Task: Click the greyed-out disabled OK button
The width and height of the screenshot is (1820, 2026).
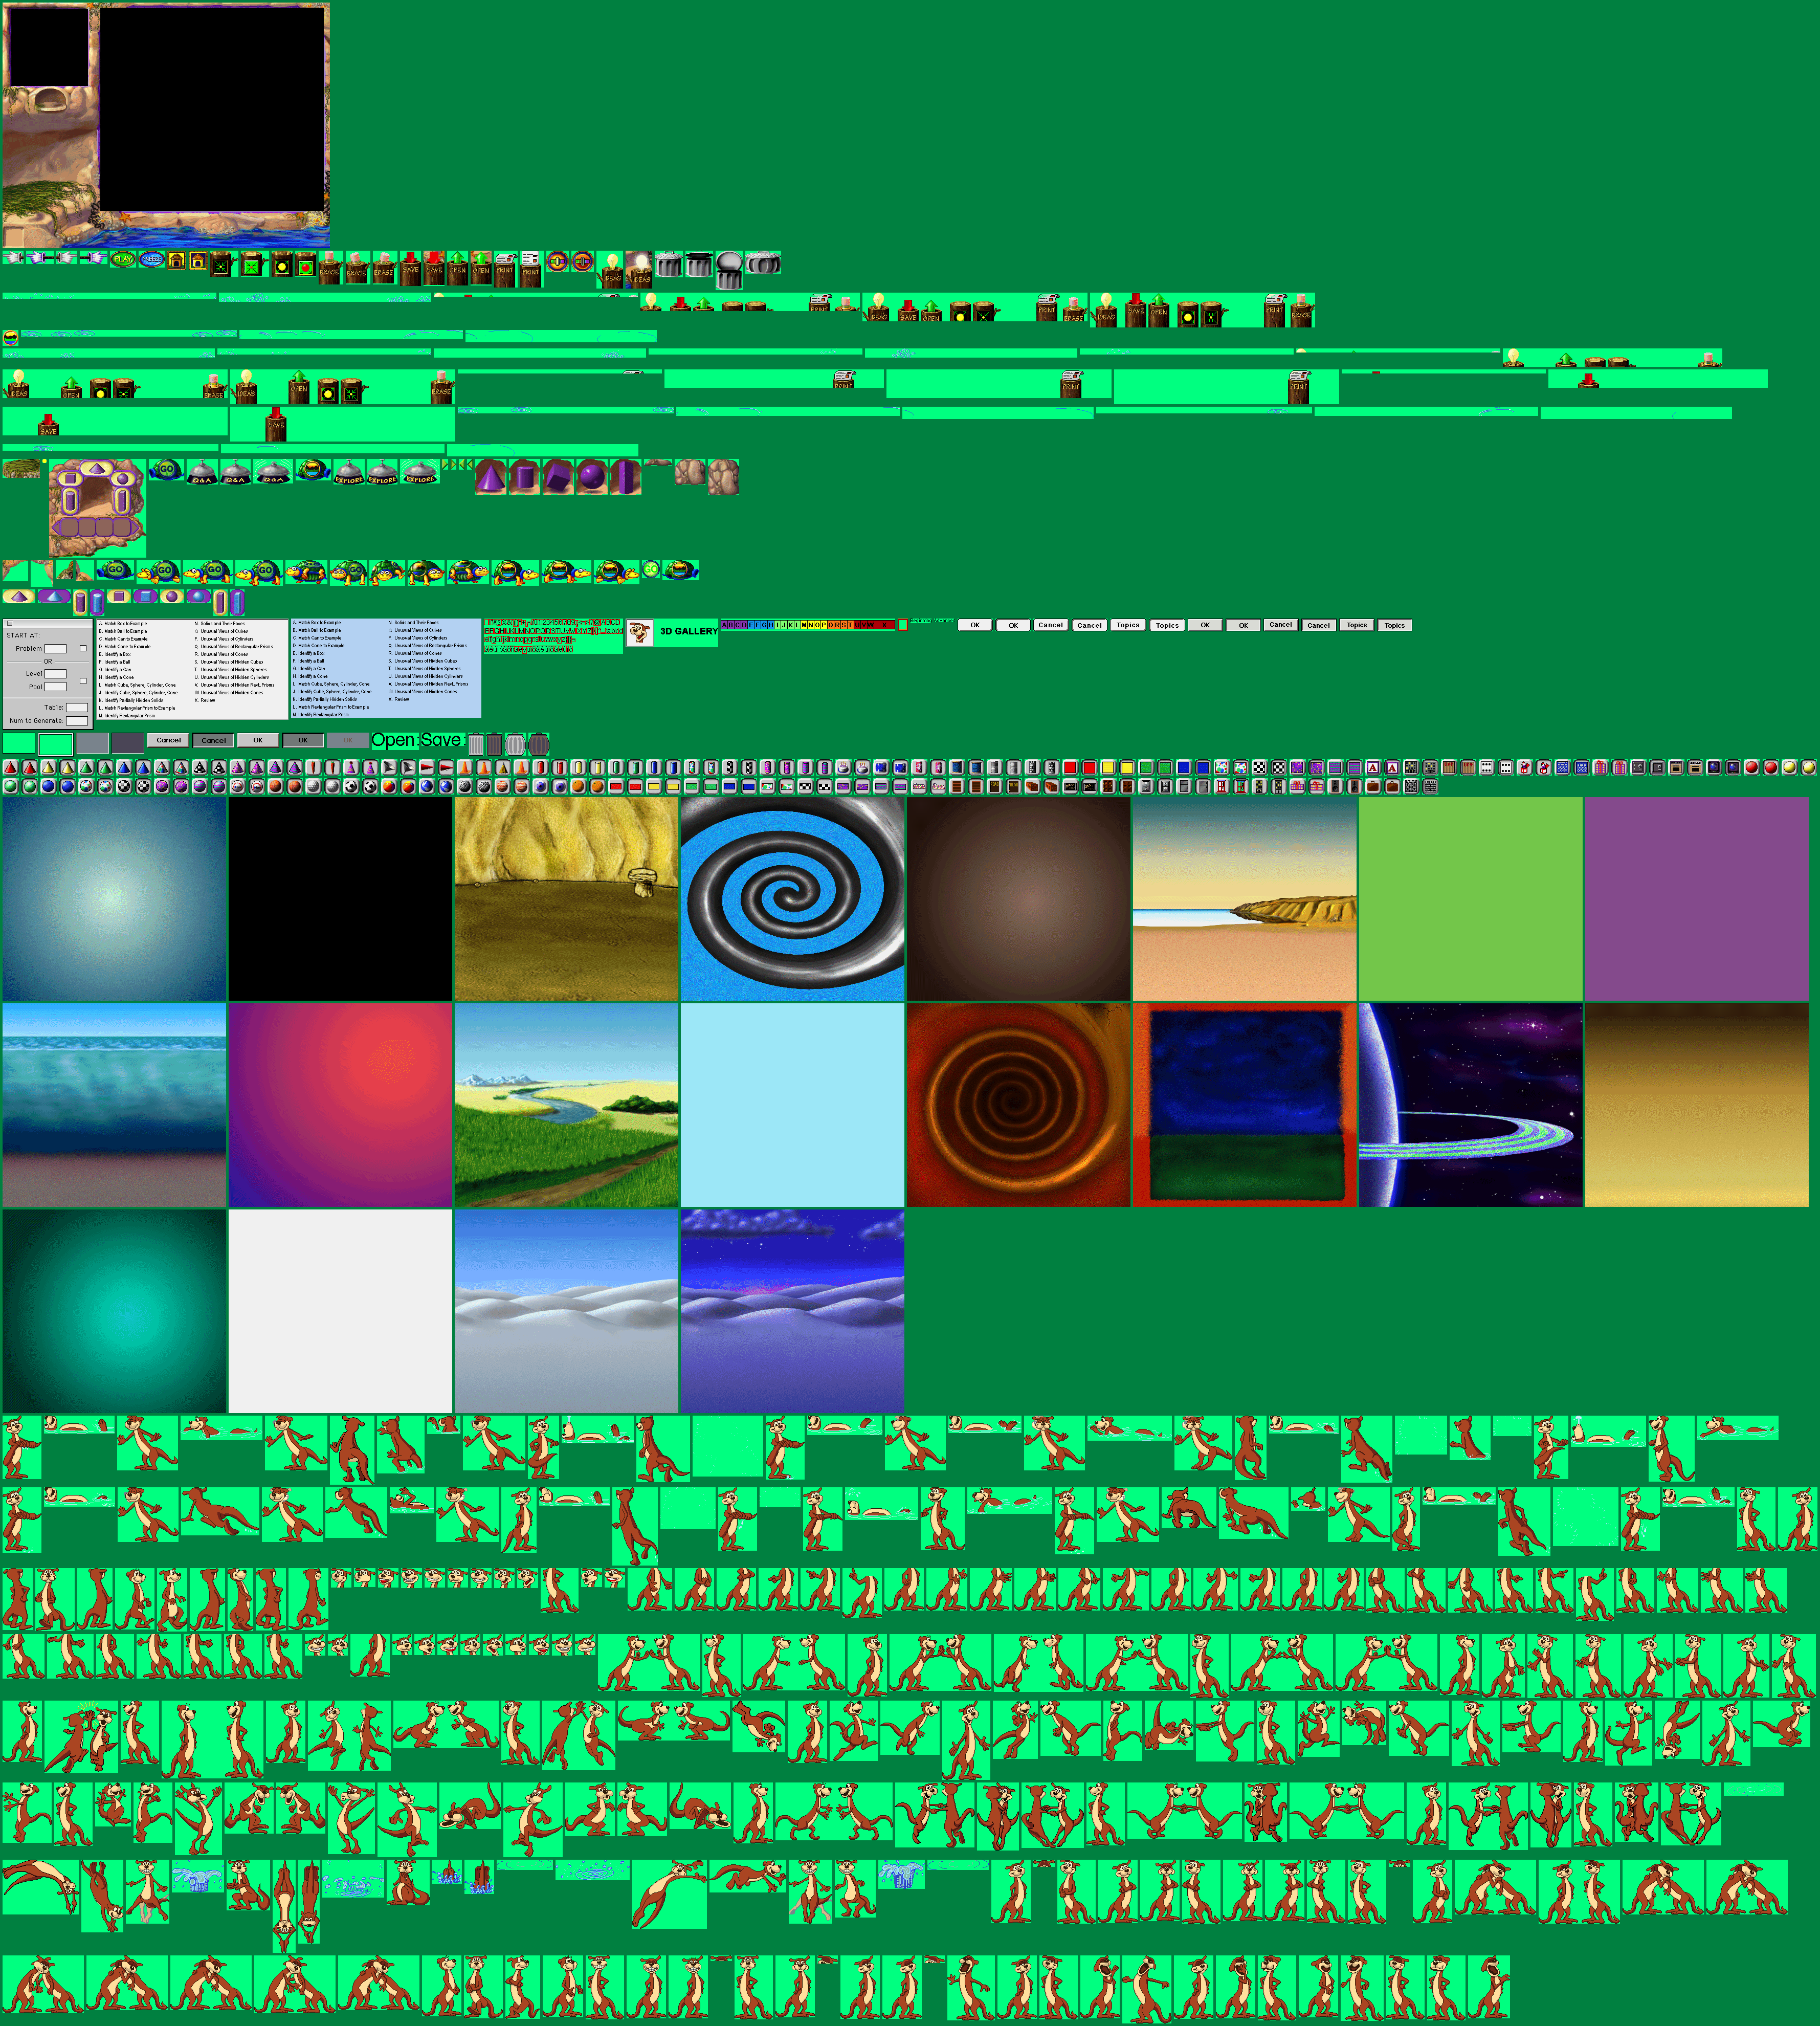Action: 348,740
